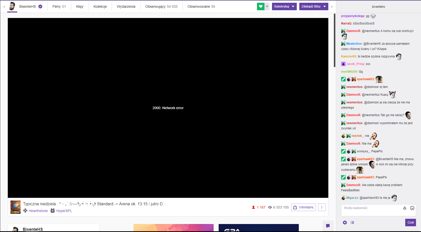Click the mis1ek_ username in chat
This screenshot has width=421, height=232.
(x=357, y=136)
